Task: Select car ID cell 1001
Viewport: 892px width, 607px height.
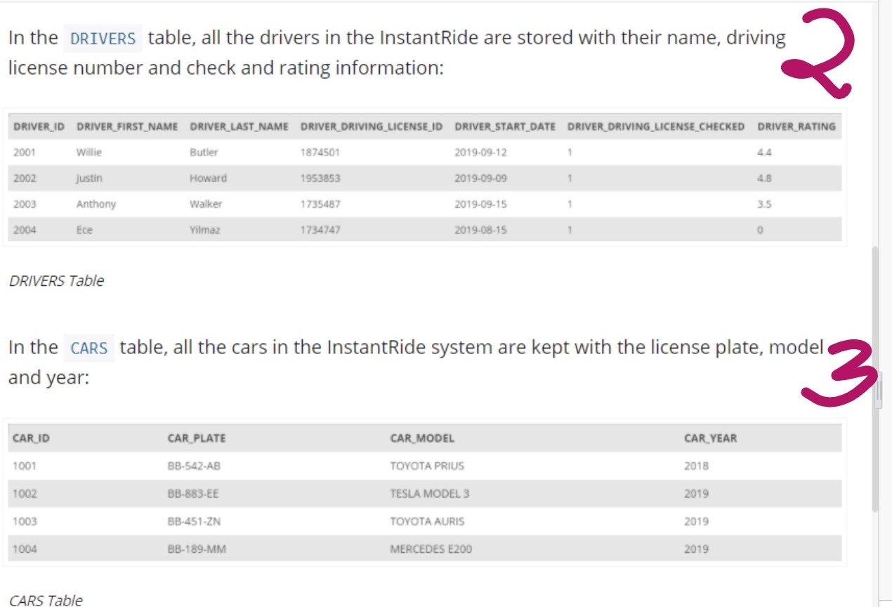Action: click(25, 466)
